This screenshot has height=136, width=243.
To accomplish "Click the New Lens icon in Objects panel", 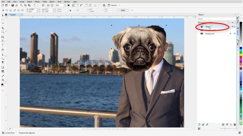I will (203, 125).
